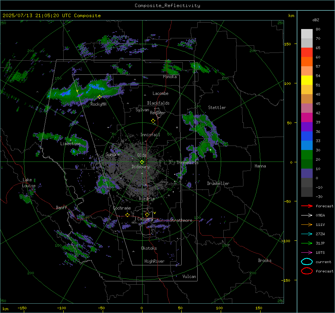Viewport: 335px width, 313px height.
Task: Click the red forecast arrow in legend
Action: tap(307, 206)
